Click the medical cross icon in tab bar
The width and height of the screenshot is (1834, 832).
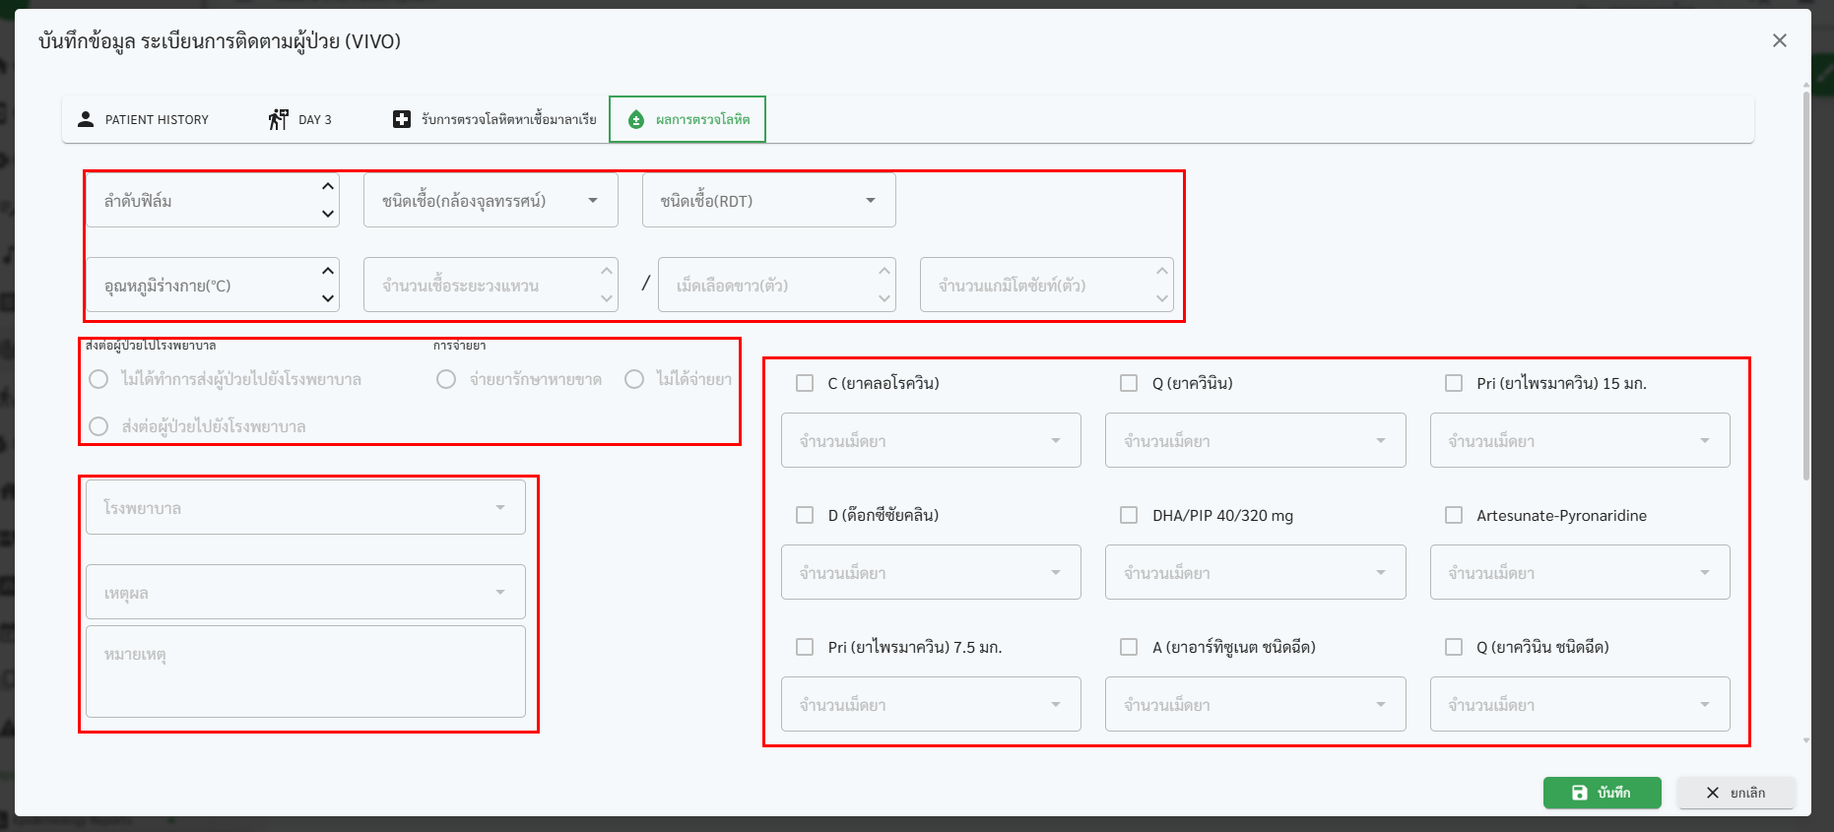[401, 119]
